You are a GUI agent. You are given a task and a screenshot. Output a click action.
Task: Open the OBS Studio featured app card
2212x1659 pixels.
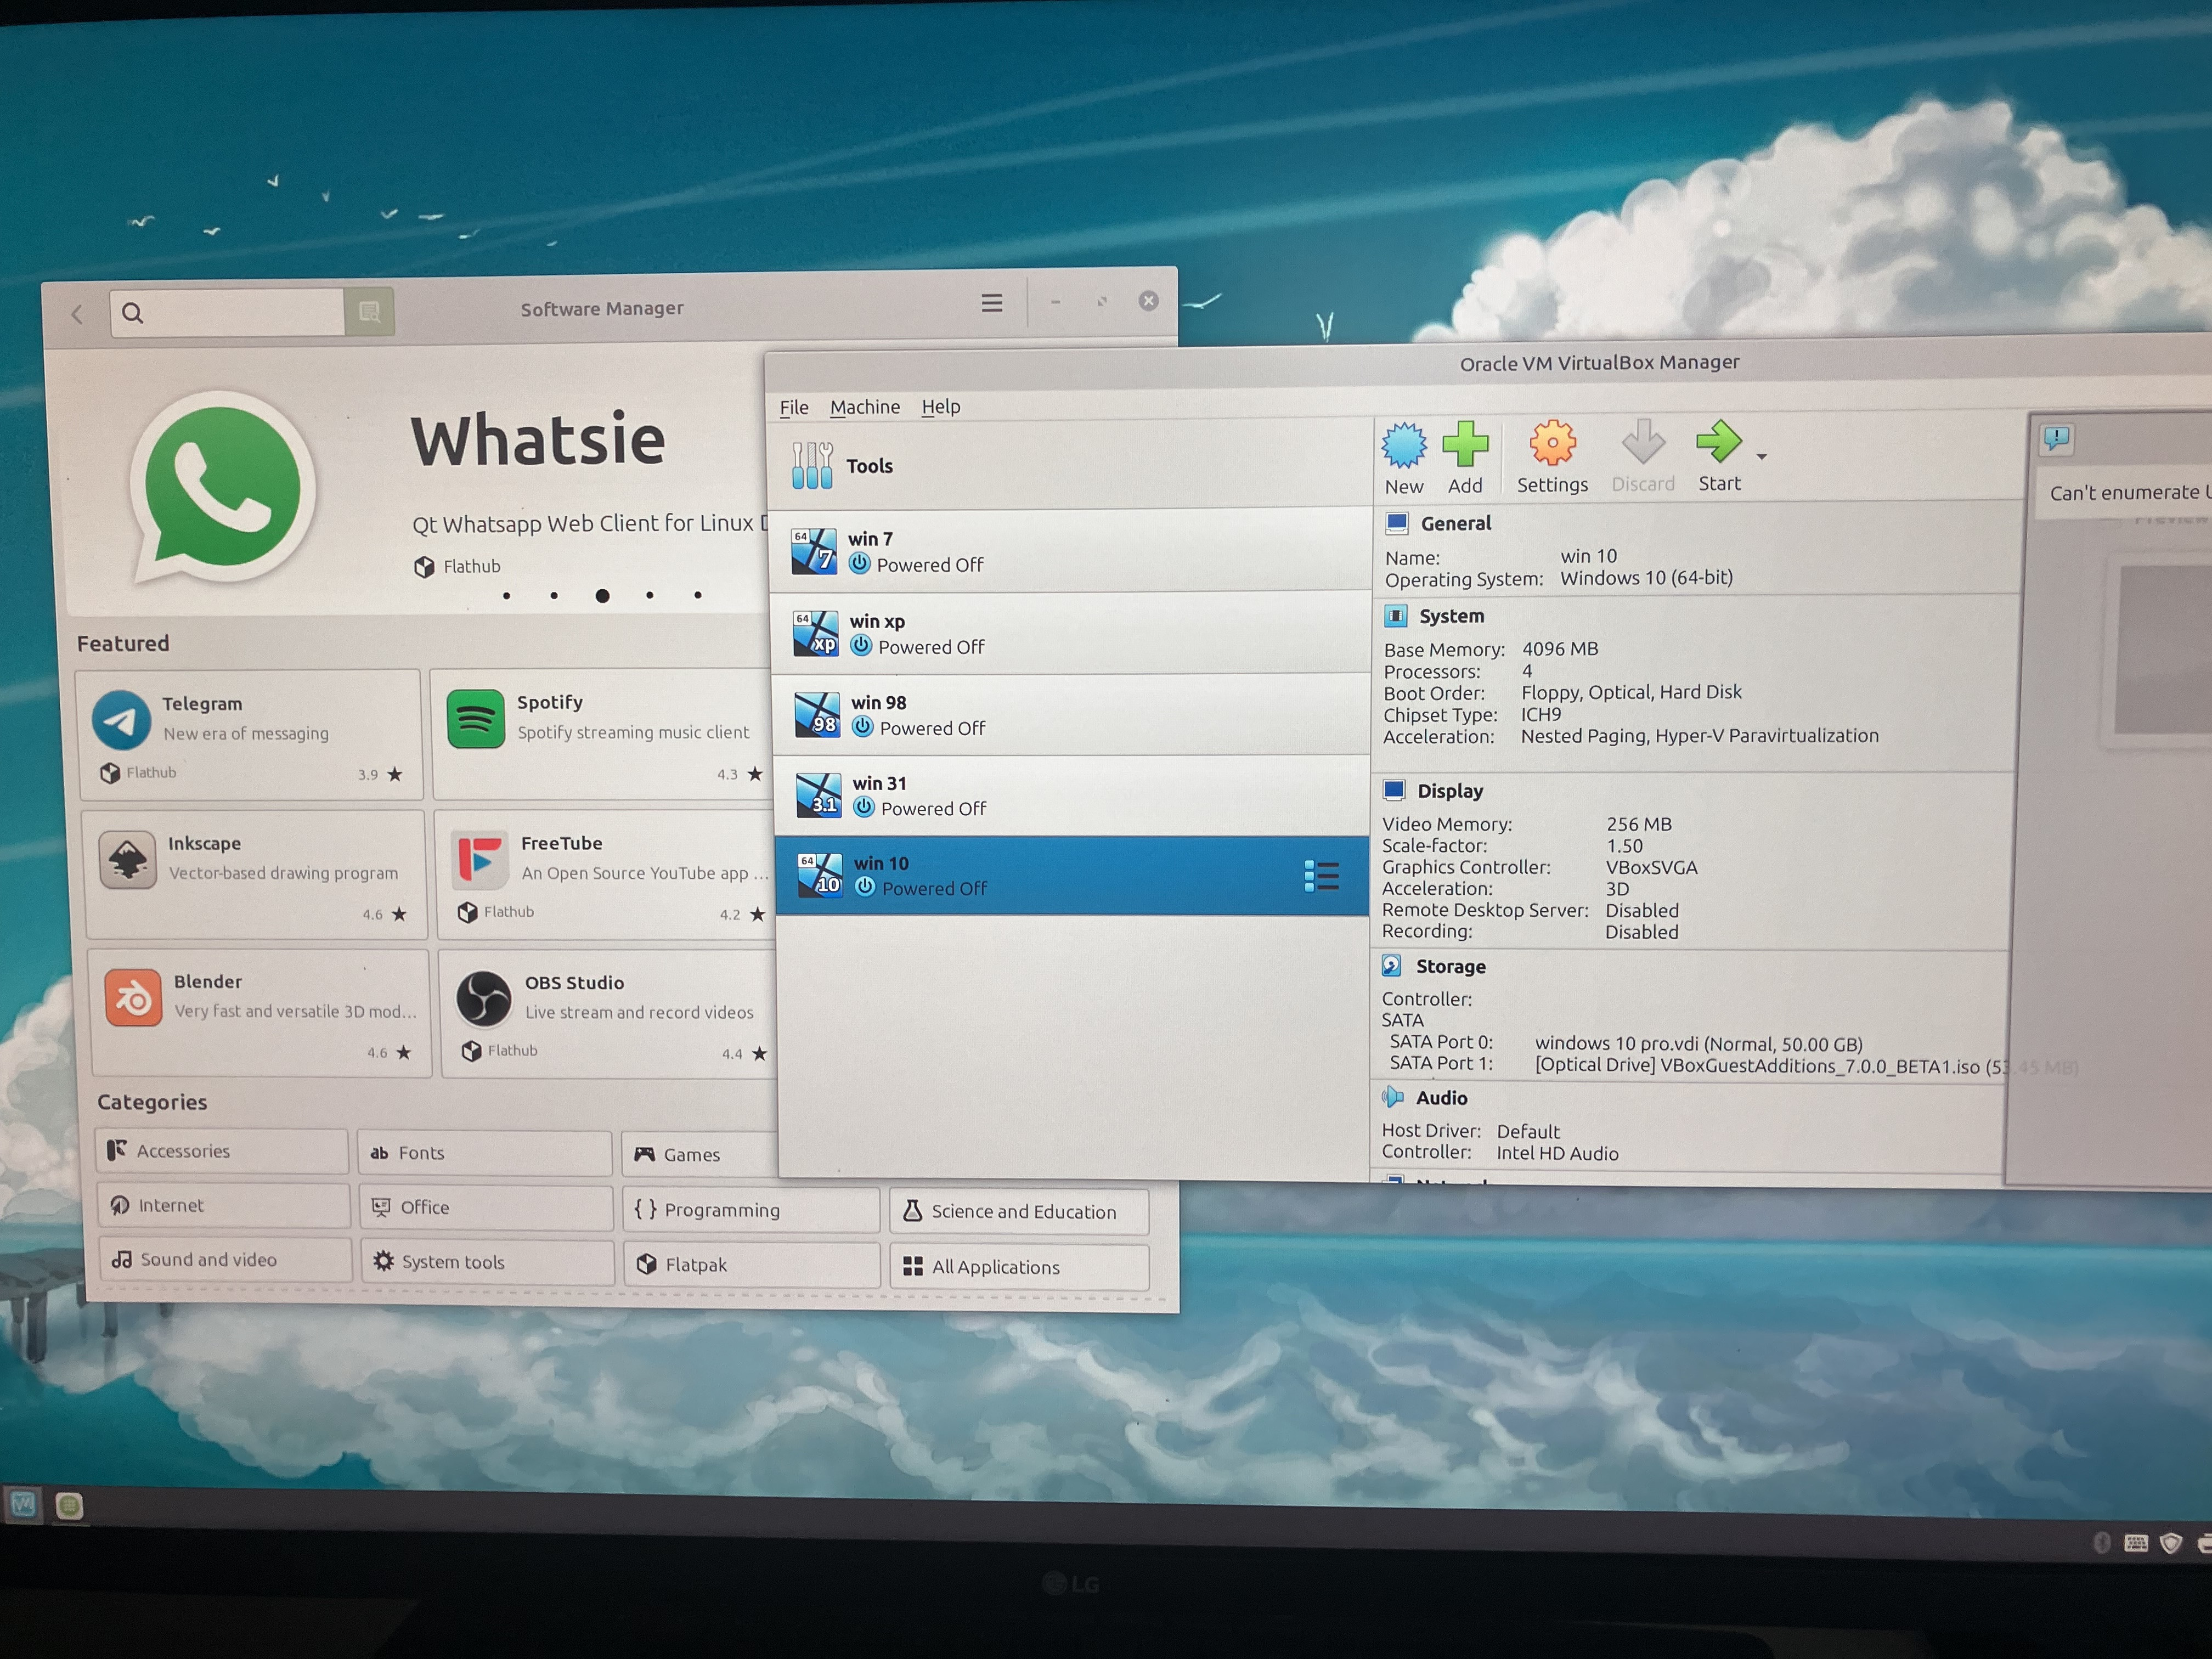(609, 1013)
